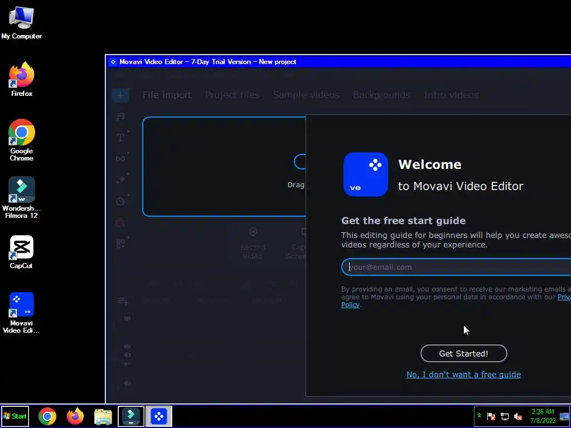Image resolution: width=571 pixels, height=428 pixels.
Task: Launch Firefox from the taskbar
Action: point(75,416)
